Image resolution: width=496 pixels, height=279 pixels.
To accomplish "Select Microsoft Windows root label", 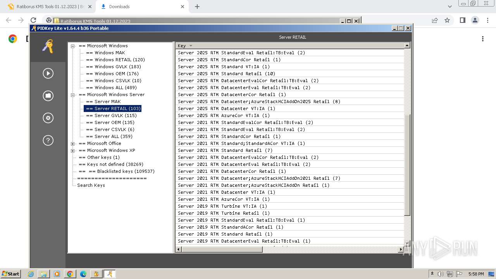I will (x=103, y=46).
